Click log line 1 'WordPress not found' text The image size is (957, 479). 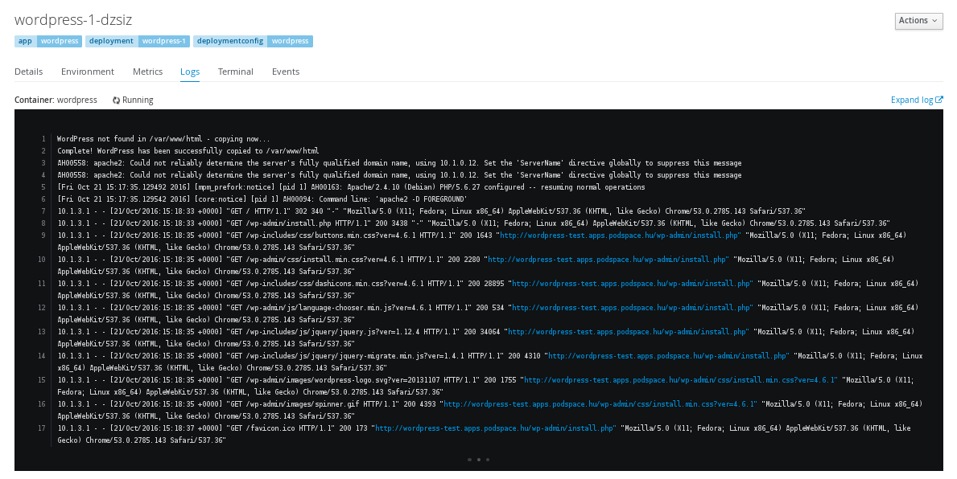point(163,139)
